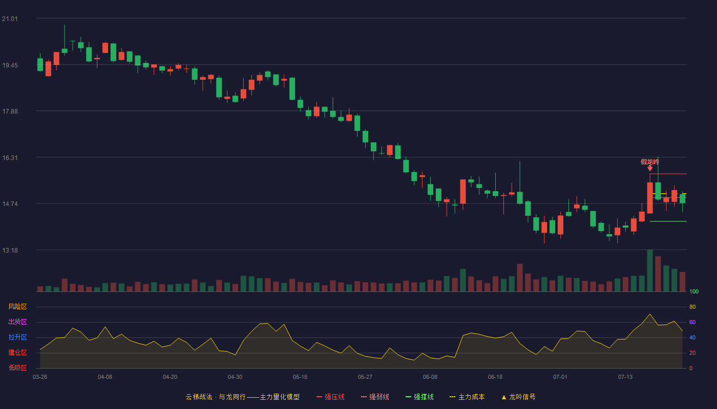Click the 04-20 date label
This screenshot has width=717, height=409.
tap(170, 377)
